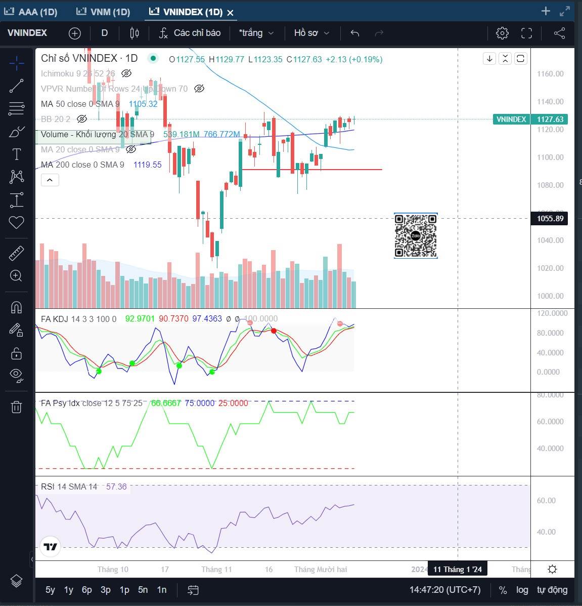
Task: Expand the chart panel with arrows icon
Action: pos(565,11)
